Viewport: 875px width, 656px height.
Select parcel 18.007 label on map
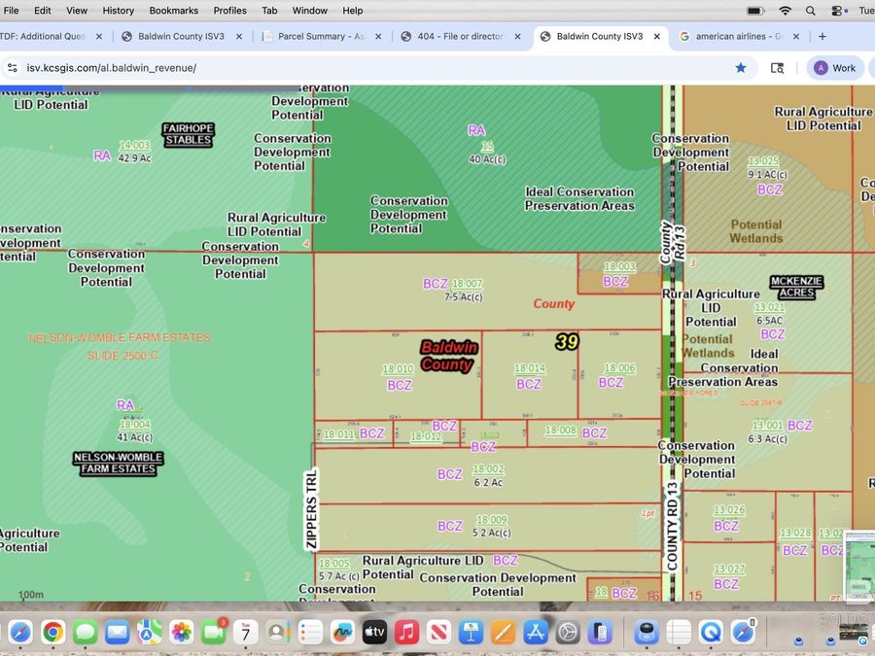point(467,284)
